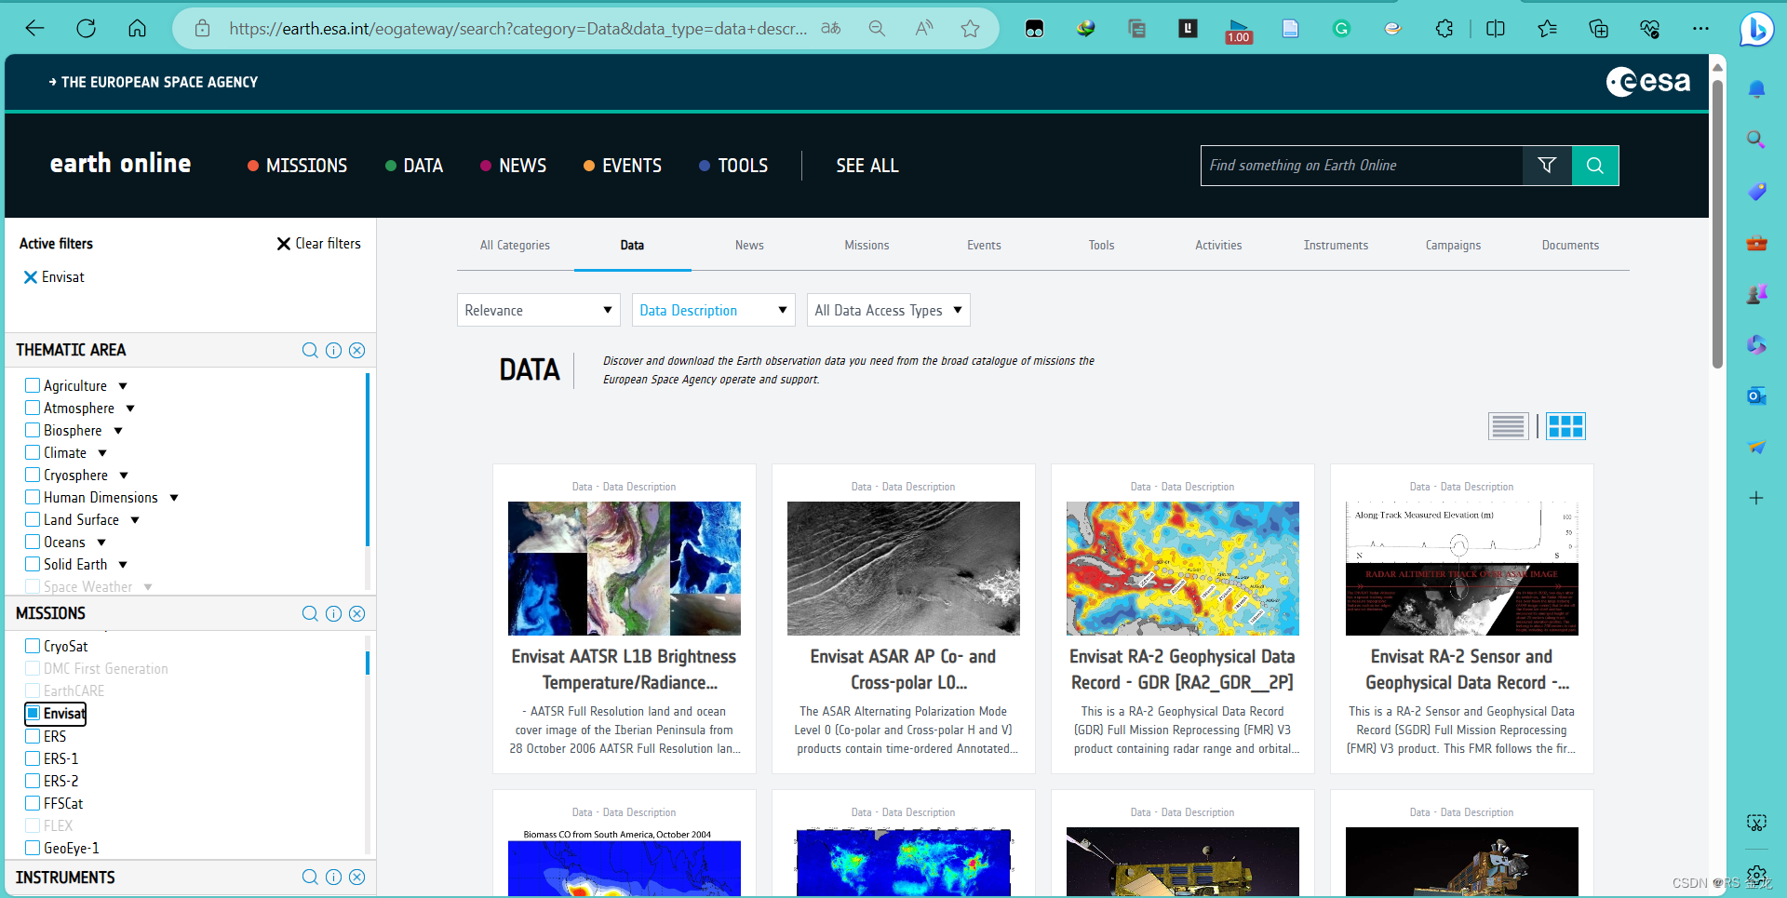Open the Data Description type dropdown
This screenshot has height=898, width=1787.
(x=713, y=310)
